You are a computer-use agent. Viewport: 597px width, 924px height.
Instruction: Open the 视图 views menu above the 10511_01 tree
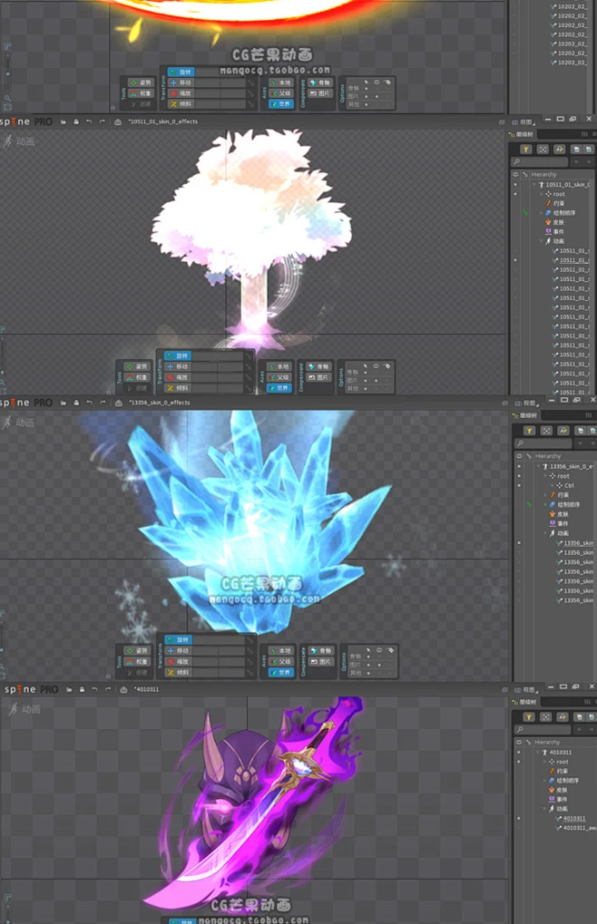click(x=526, y=122)
